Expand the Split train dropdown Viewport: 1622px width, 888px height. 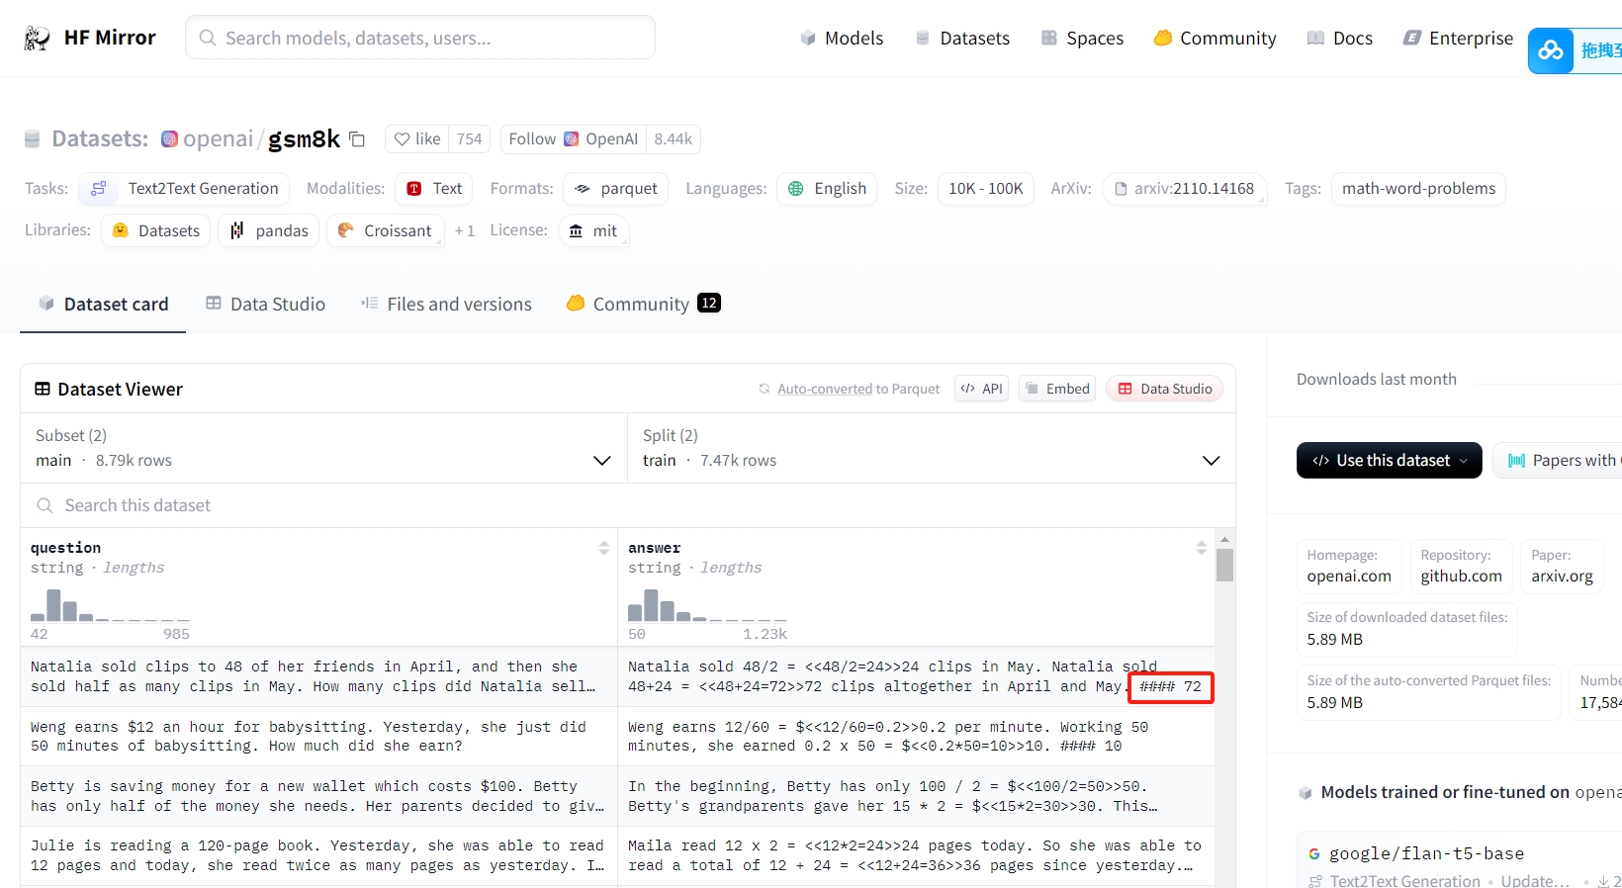pyautogui.click(x=932, y=448)
